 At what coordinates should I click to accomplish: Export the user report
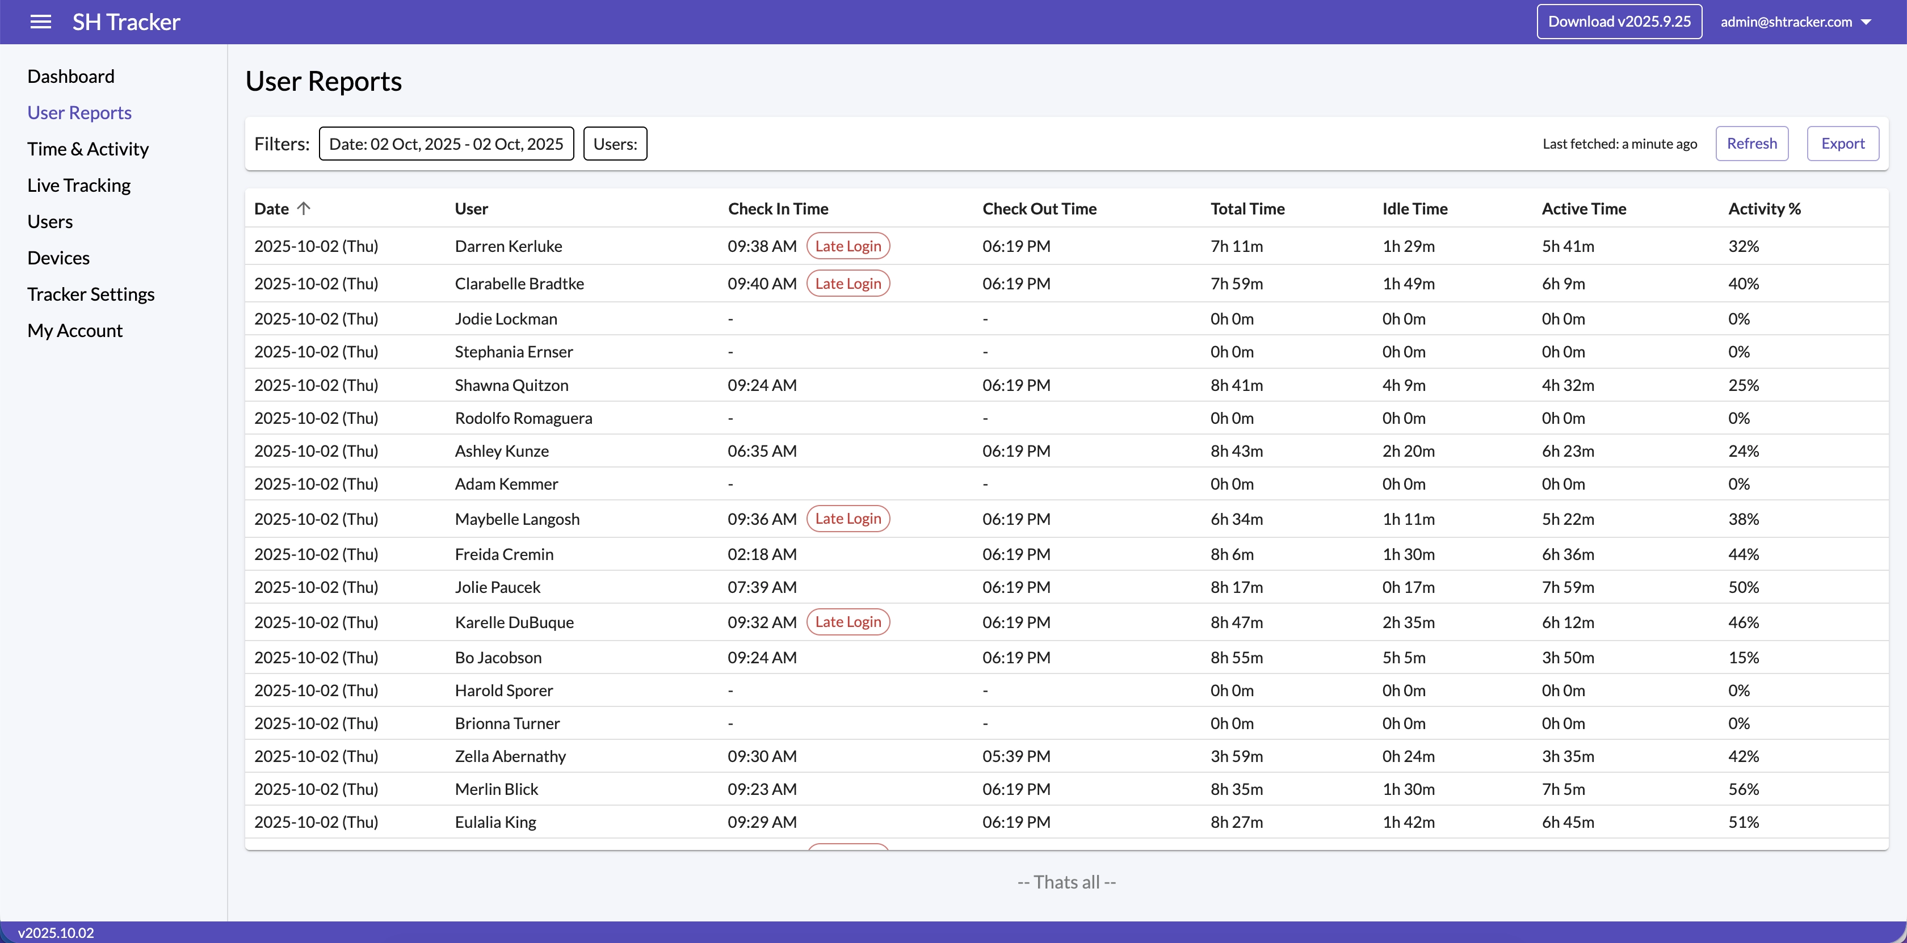coord(1842,144)
